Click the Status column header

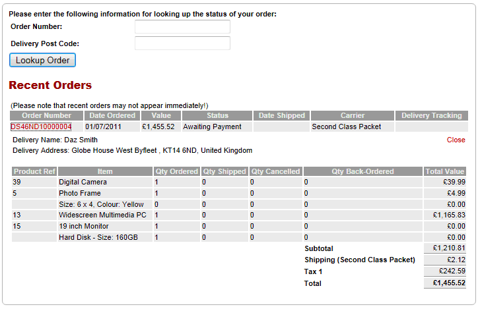tap(217, 116)
